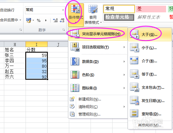The width and height of the screenshot is (173, 133).
Task: Choose 重复值 duplicate values rule
Action: 150,114
